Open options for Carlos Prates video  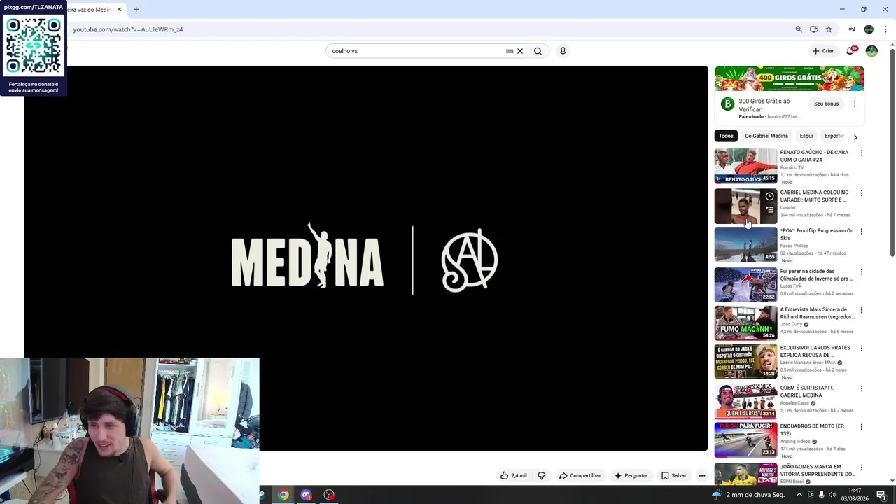(861, 348)
